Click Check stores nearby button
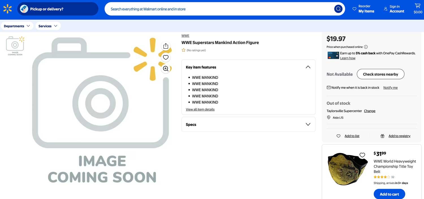The width and height of the screenshot is (424, 199). tap(380, 74)
